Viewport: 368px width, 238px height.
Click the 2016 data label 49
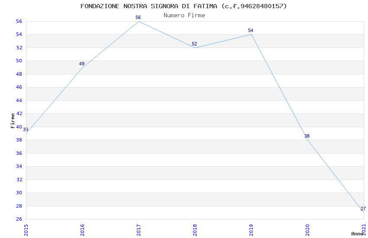point(82,64)
